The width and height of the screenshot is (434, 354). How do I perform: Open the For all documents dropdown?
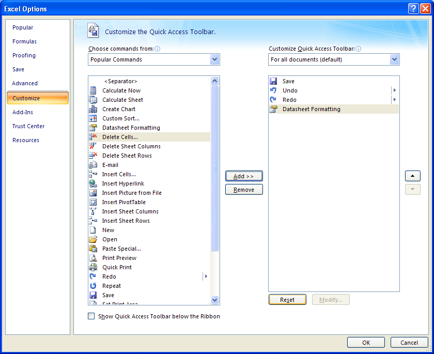point(394,59)
